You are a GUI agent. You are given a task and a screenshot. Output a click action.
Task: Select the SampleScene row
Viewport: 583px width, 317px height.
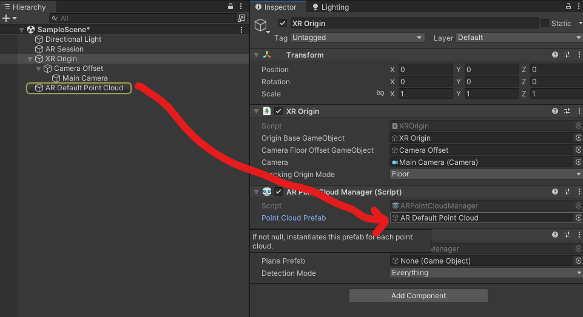(124, 30)
